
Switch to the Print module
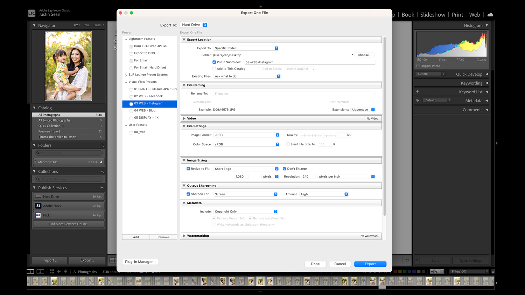pyautogui.click(x=457, y=15)
